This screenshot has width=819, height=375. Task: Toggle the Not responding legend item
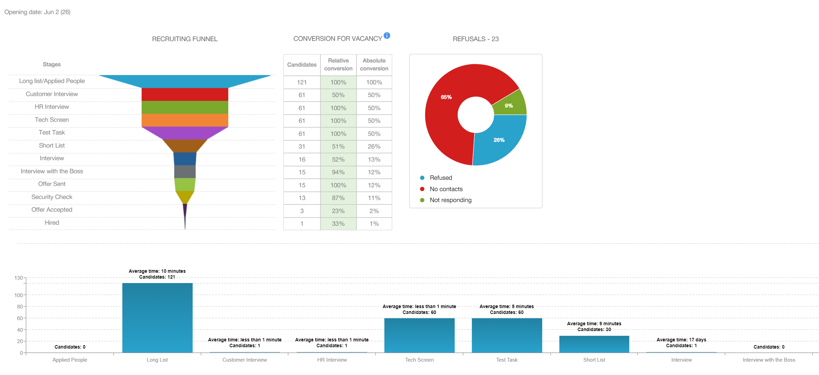point(450,200)
